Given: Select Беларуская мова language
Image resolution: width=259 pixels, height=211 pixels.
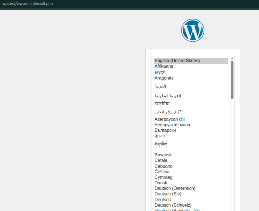Looking at the screenshot, I should [172, 125].
